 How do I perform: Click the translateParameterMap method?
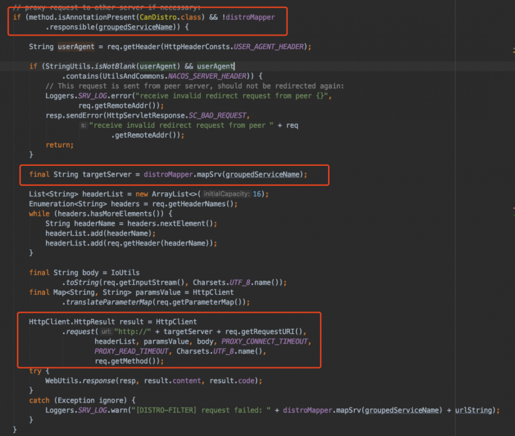[109, 302]
